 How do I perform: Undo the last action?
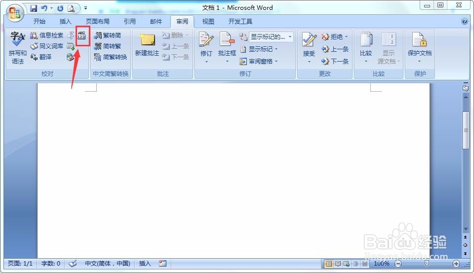[x=44, y=8]
